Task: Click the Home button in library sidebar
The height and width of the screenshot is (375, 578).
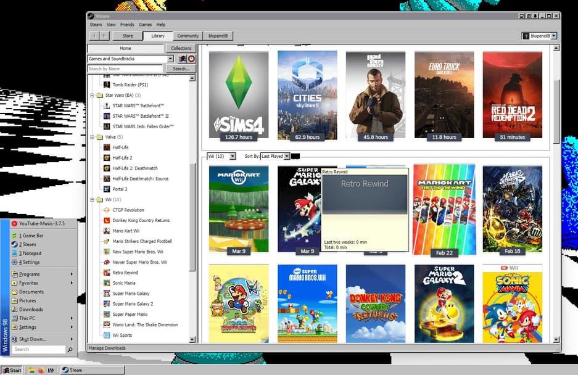Action: 125,48
